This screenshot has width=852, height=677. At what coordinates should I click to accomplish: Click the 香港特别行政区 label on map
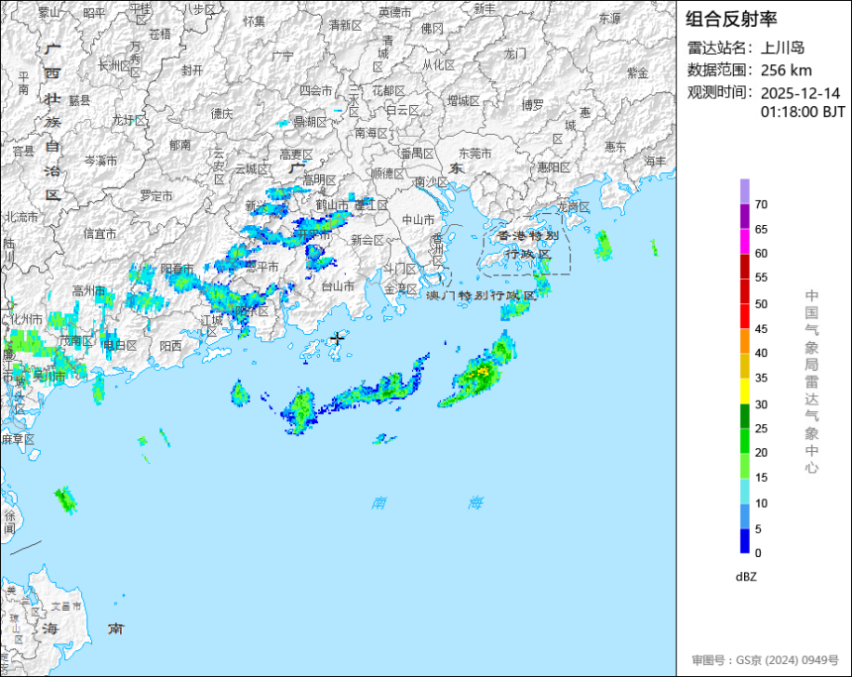click(528, 245)
